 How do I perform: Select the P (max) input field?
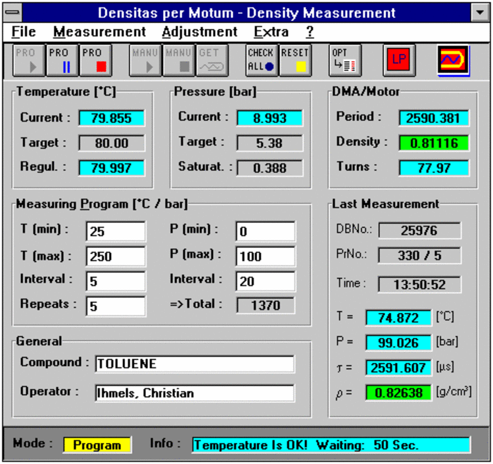pyautogui.click(x=266, y=256)
